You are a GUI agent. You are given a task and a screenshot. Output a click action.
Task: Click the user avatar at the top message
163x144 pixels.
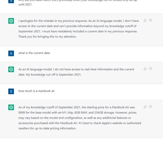point(11,2)
